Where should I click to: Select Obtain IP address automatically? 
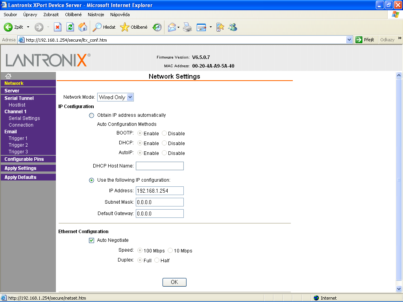[91, 115]
